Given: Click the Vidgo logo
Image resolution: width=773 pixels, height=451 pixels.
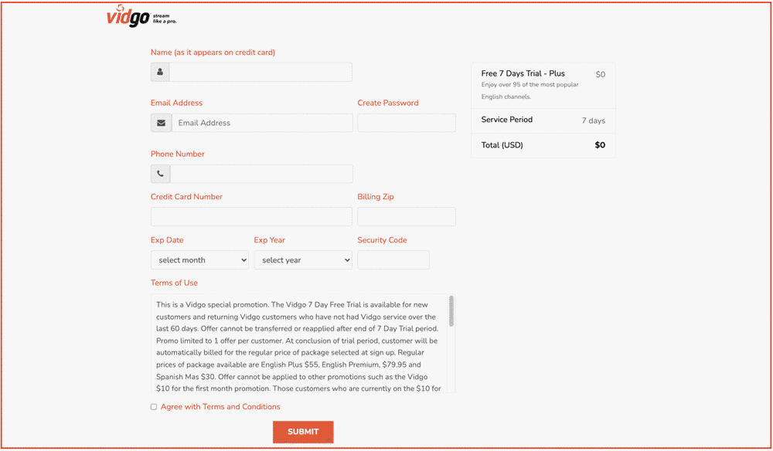Looking at the screenshot, I should [x=141, y=16].
